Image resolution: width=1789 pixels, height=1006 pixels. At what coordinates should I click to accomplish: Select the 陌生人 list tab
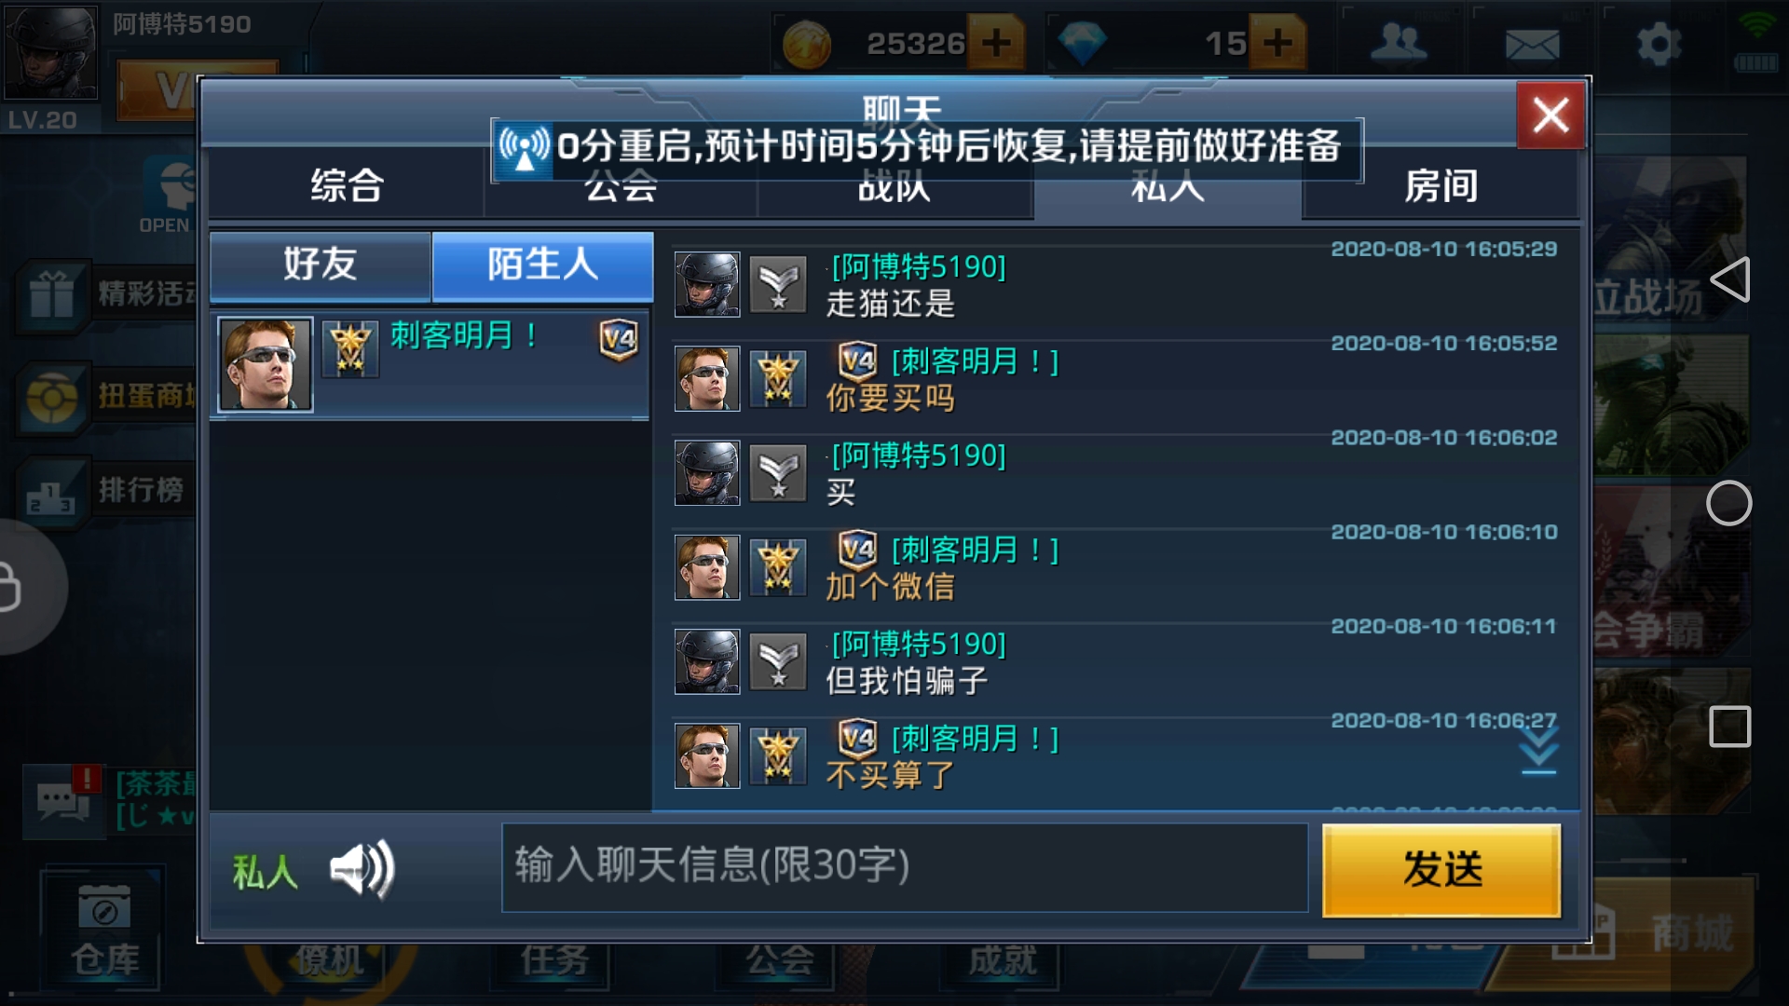point(542,265)
